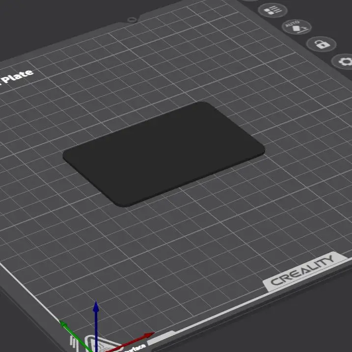
Task: Click the plate name label ending in "Plate"
Action: [16, 78]
